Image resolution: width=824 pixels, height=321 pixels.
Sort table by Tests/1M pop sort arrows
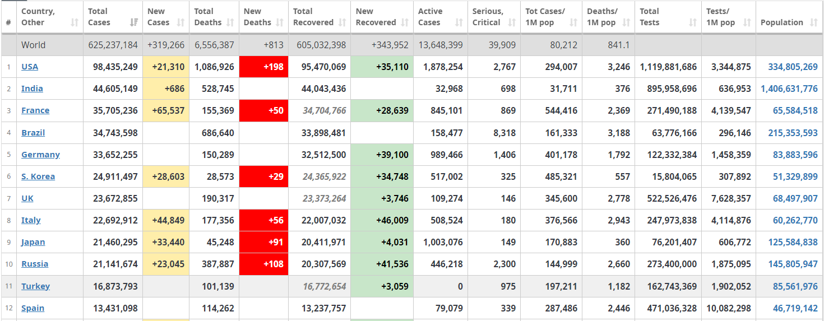747,22
